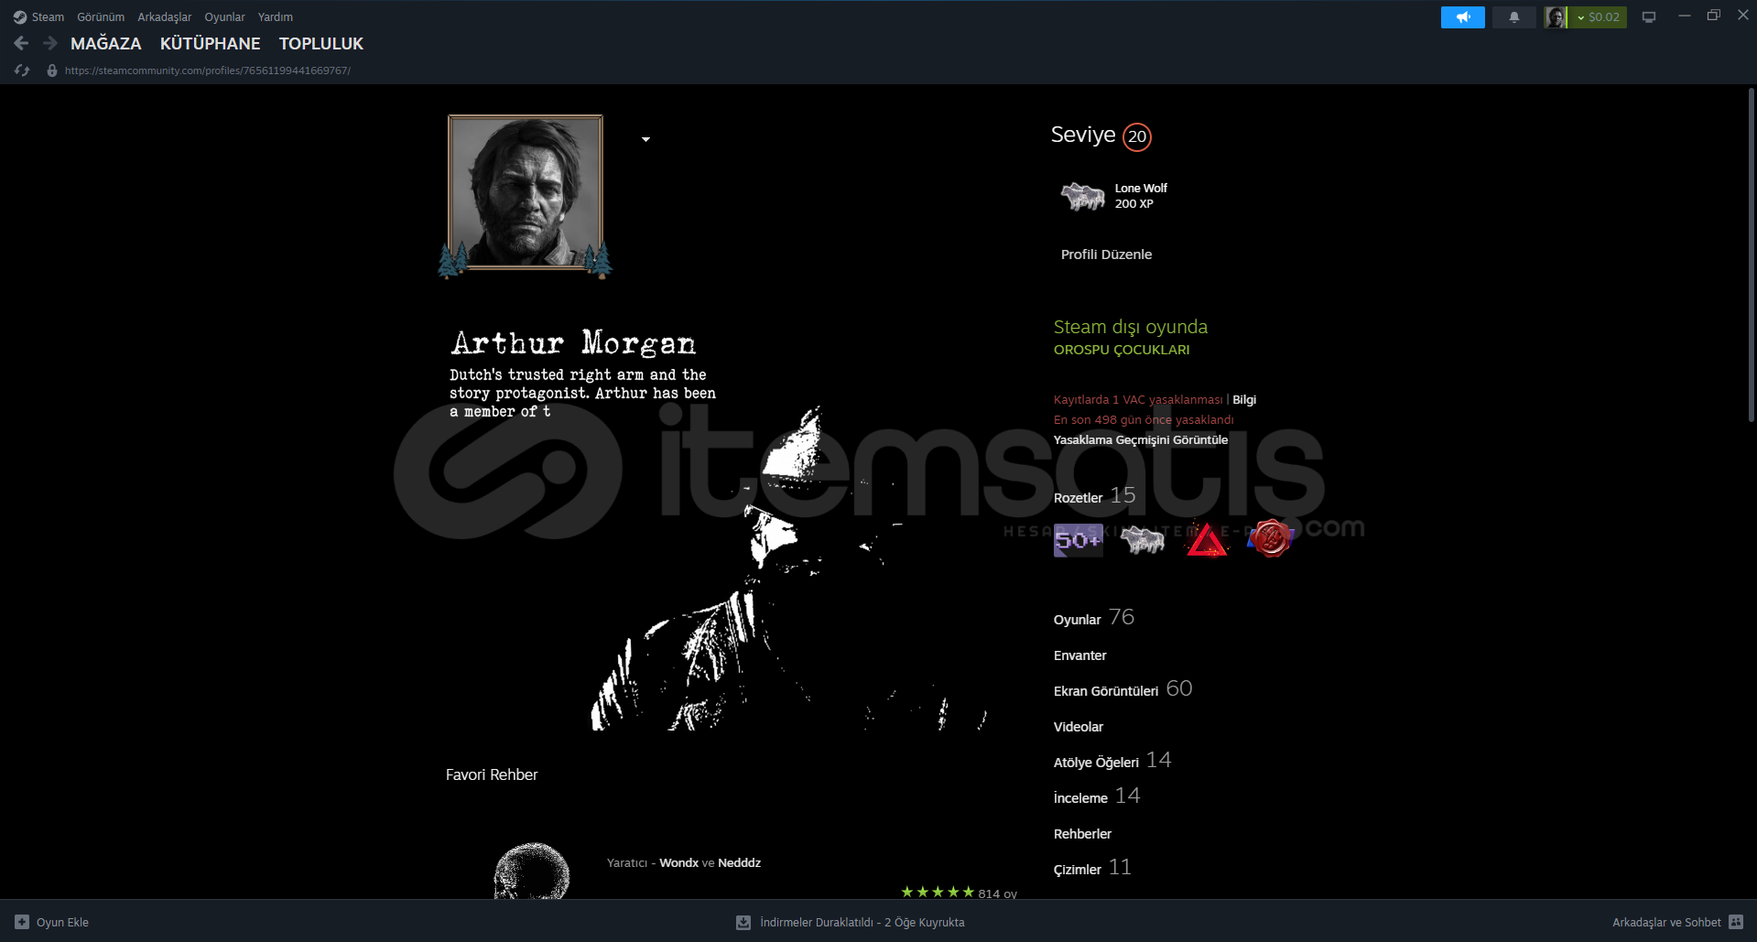The height and width of the screenshot is (942, 1757).
Task: Open the wolf badge in the Rozetler row
Action: [x=1143, y=540]
